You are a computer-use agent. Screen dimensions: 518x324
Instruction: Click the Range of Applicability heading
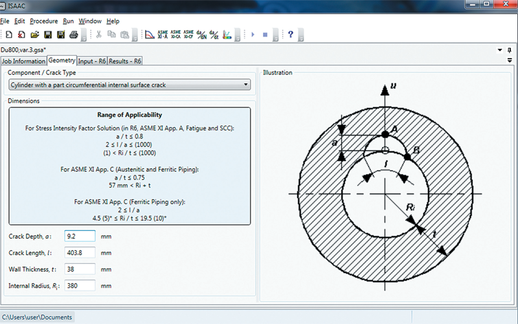(129, 115)
